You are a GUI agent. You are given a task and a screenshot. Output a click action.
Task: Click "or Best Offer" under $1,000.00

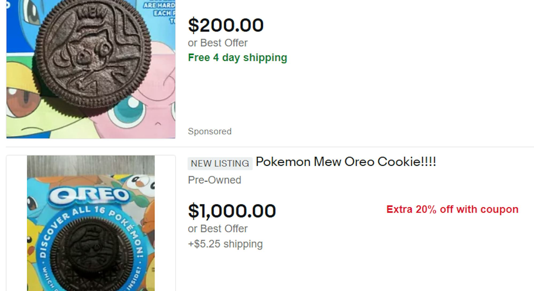click(x=218, y=229)
